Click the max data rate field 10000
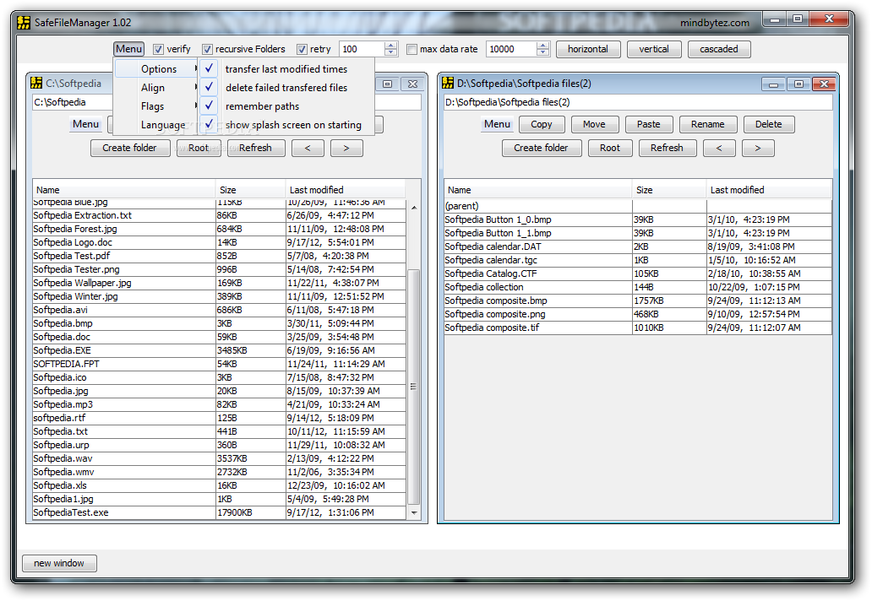 coord(512,49)
